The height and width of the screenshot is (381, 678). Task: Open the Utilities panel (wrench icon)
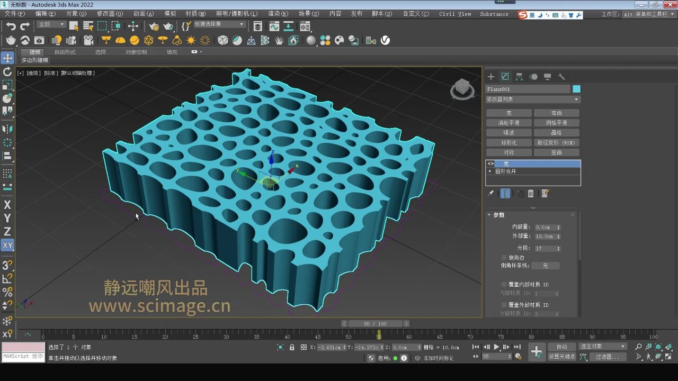tap(561, 77)
